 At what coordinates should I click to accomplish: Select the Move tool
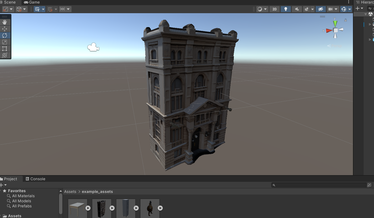5,29
